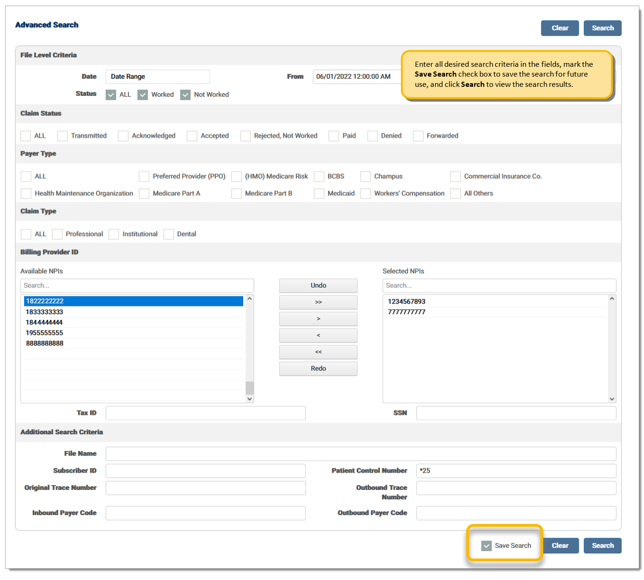Select NPI 7777777777 in selected list
The width and height of the screenshot is (644, 580).
(496, 312)
